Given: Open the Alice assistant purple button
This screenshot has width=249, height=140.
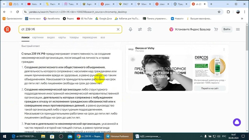Looking at the screenshot, I should 237,122.
